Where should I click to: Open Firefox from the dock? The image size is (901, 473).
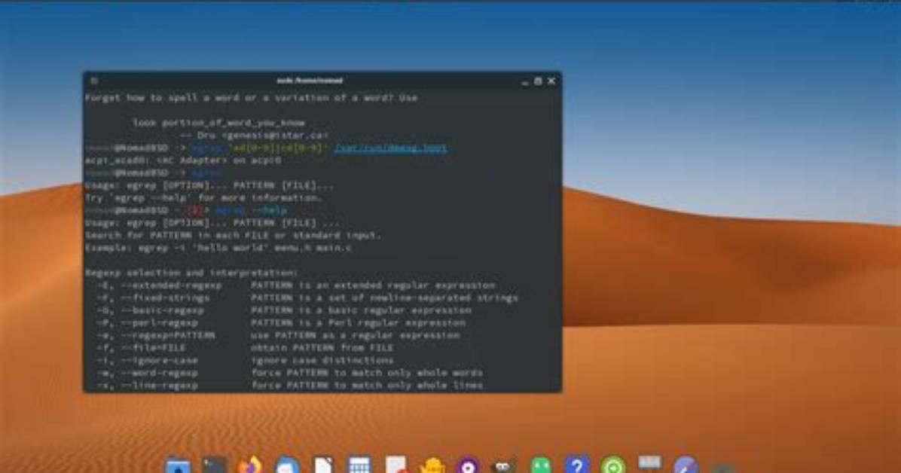click(251, 465)
